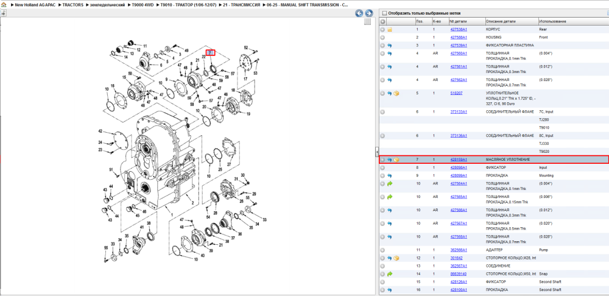Click the blue arrow icon for 428099A1

click(x=390, y=175)
